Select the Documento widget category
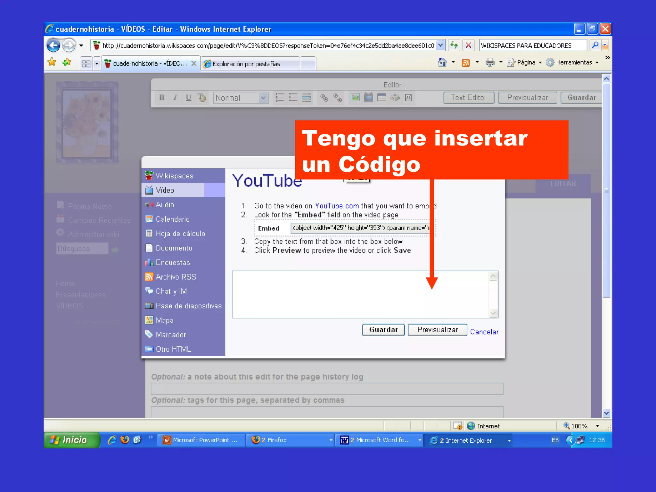 coord(183,248)
